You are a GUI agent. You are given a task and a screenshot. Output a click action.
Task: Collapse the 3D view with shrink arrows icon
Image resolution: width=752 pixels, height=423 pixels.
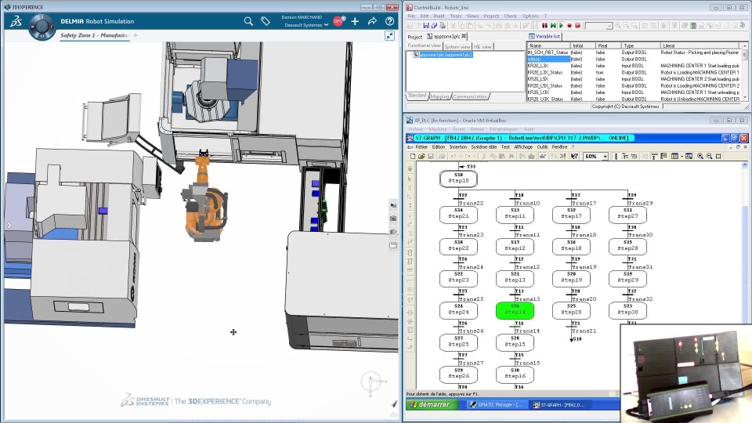[x=390, y=36]
